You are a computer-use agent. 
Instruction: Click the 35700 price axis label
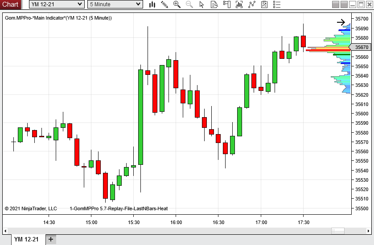tap(362, 19)
